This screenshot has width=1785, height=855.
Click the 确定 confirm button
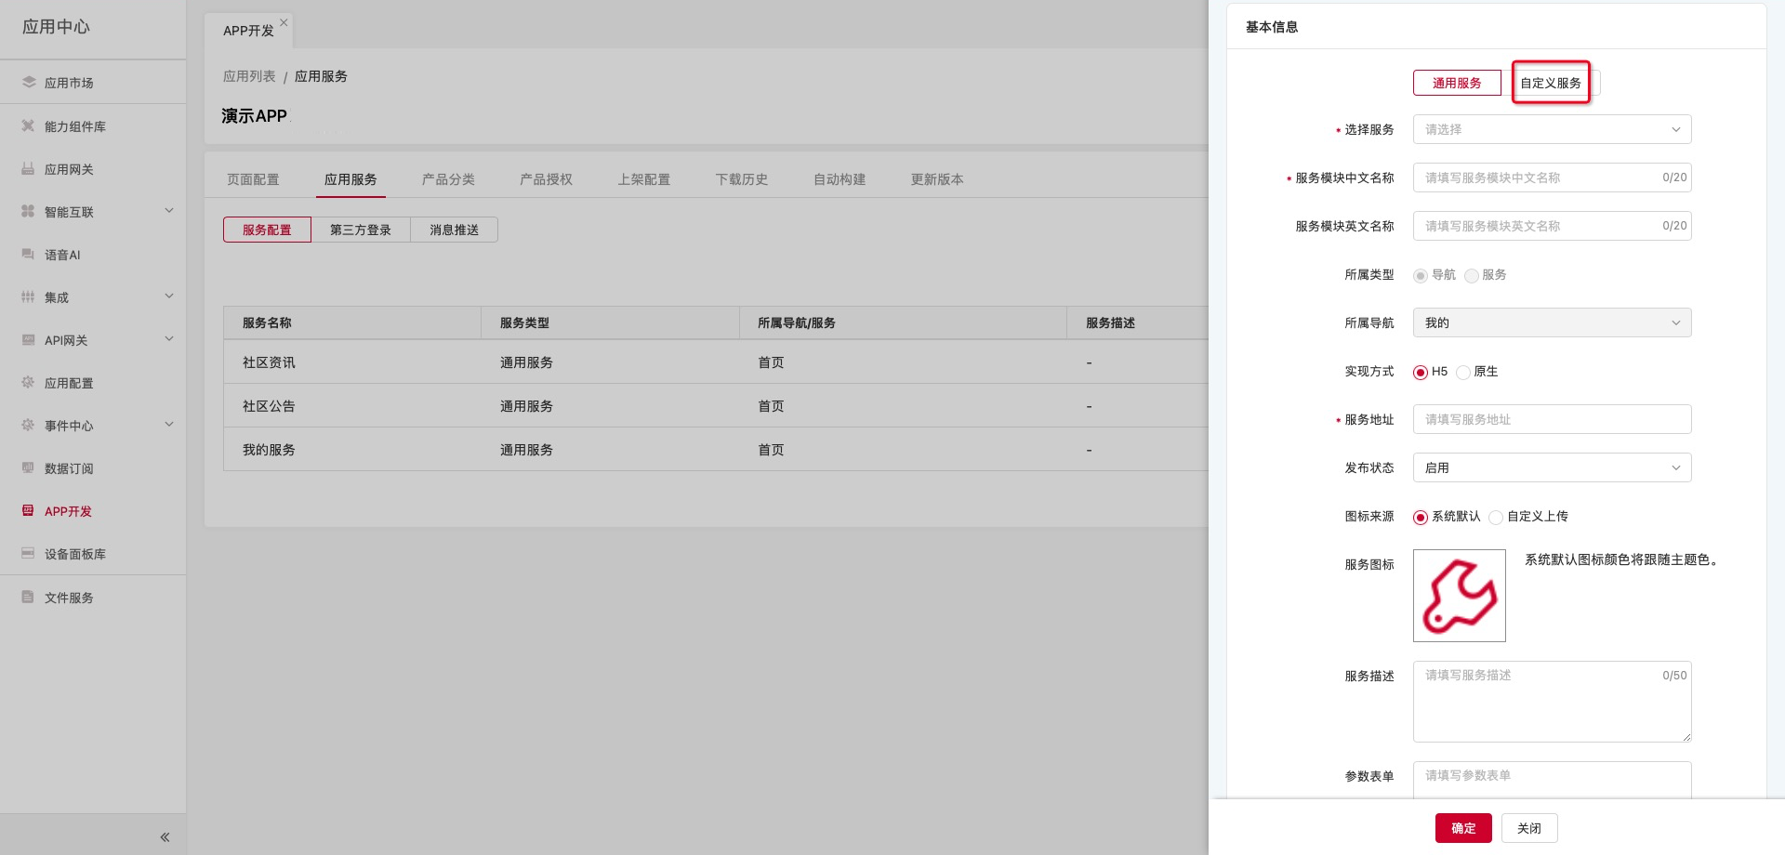click(1462, 828)
